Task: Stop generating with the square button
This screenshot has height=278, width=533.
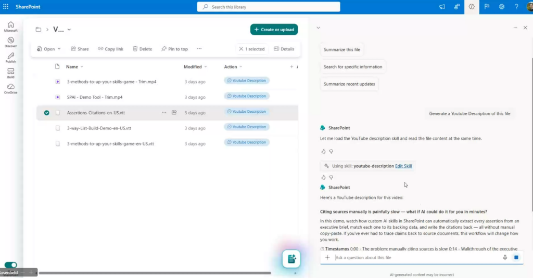Action: coord(516,258)
